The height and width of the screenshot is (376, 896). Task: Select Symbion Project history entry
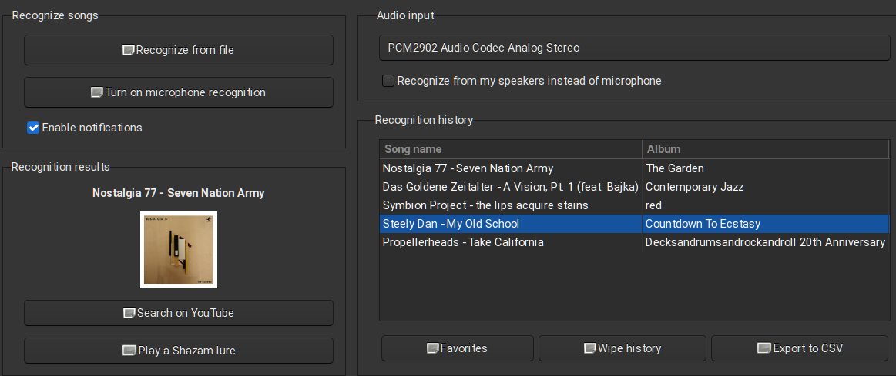[x=485, y=205]
